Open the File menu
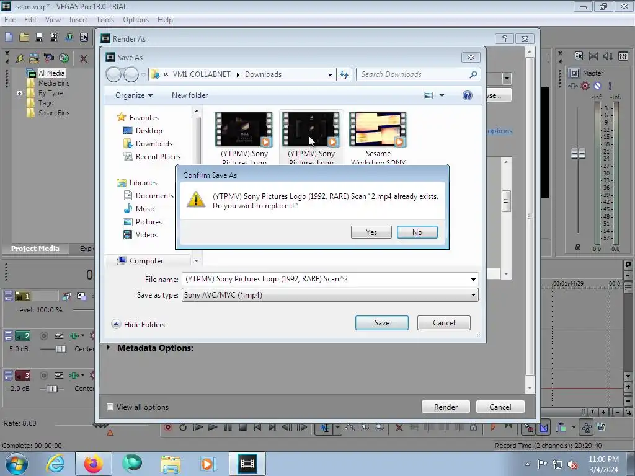This screenshot has height=476, width=635. point(10,19)
